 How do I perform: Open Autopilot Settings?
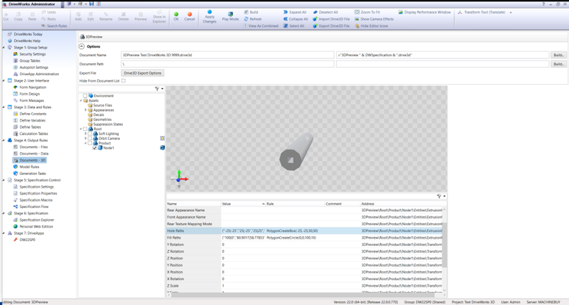point(34,67)
